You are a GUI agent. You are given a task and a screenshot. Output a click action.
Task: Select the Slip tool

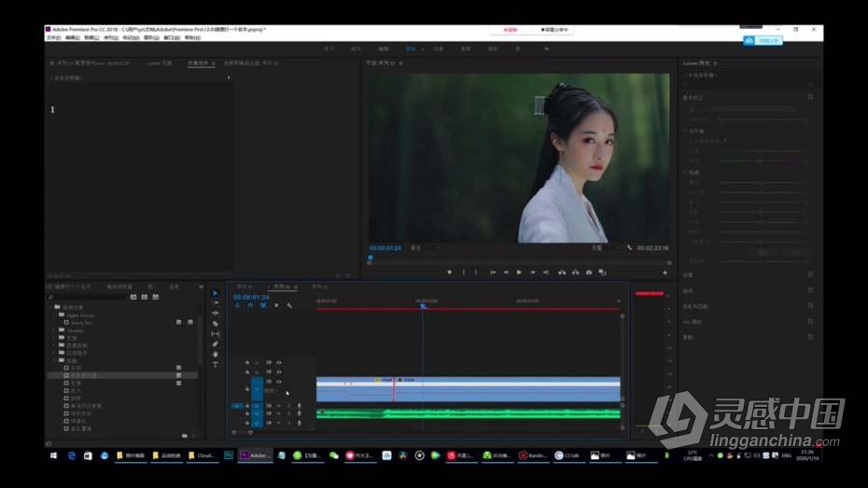(216, 334)
